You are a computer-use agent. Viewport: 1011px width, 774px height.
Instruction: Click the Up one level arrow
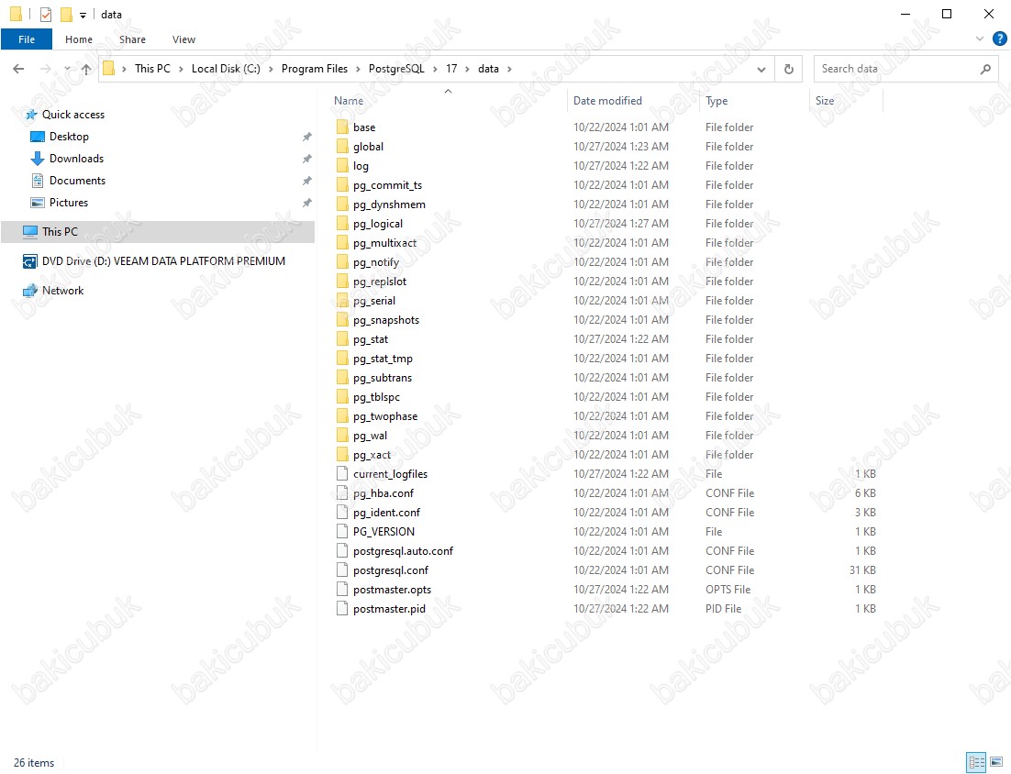[x=86, y=69]
